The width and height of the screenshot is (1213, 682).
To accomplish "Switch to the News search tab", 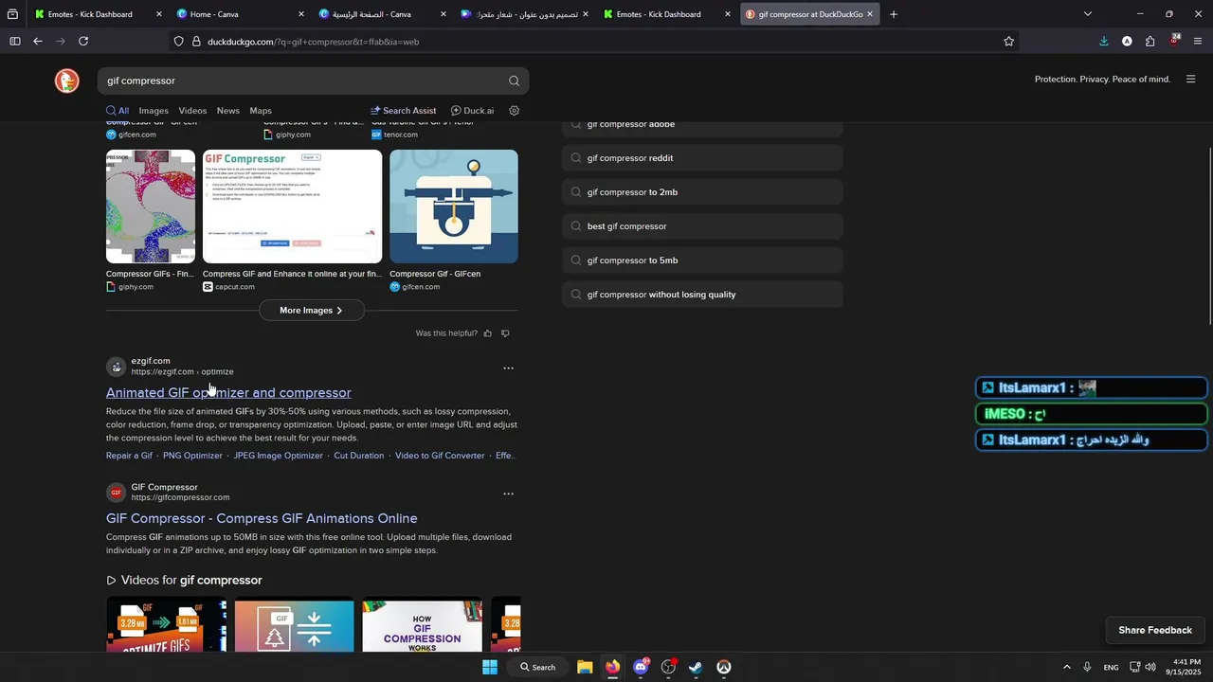I will point(227,111).
